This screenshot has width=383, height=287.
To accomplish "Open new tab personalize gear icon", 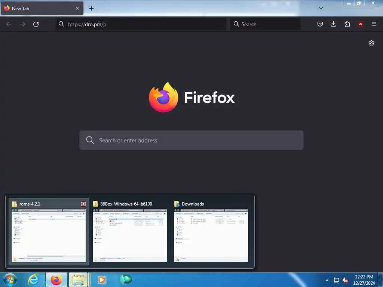I will pyautogui.click(x=371, y=43).
